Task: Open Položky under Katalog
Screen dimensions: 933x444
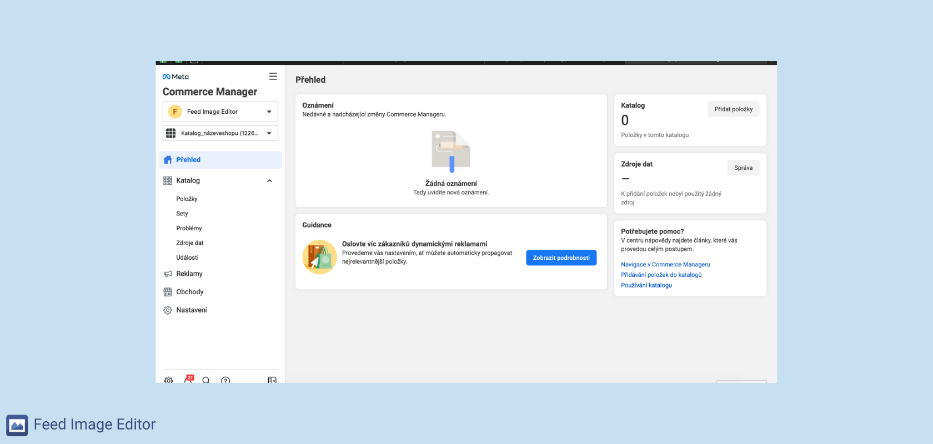Action: pos(187,199)
